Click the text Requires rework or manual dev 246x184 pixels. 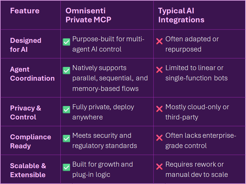click(x=196, y=169)
